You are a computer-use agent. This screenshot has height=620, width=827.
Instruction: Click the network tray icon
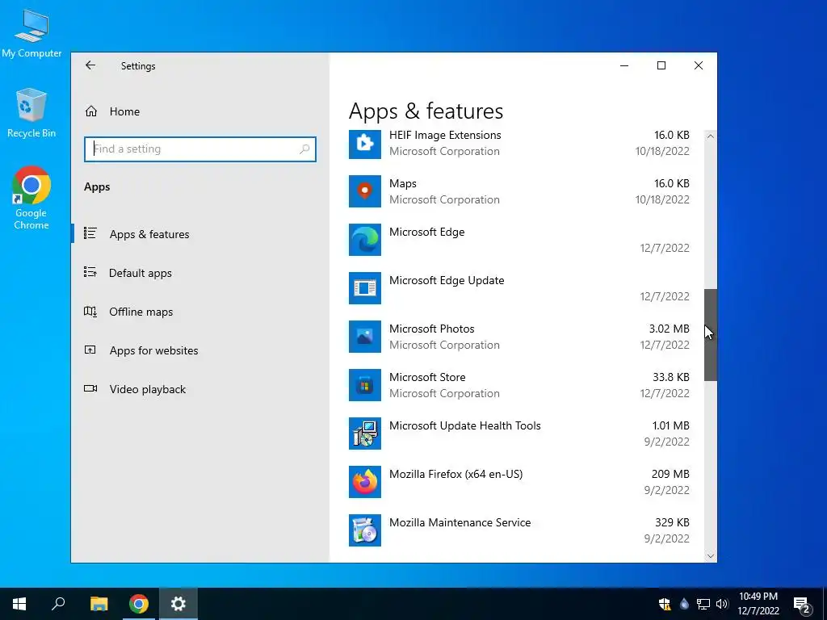[x=703, y=604]
